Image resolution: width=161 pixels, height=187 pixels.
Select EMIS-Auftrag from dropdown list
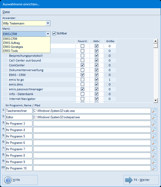(x=26, y=43)
